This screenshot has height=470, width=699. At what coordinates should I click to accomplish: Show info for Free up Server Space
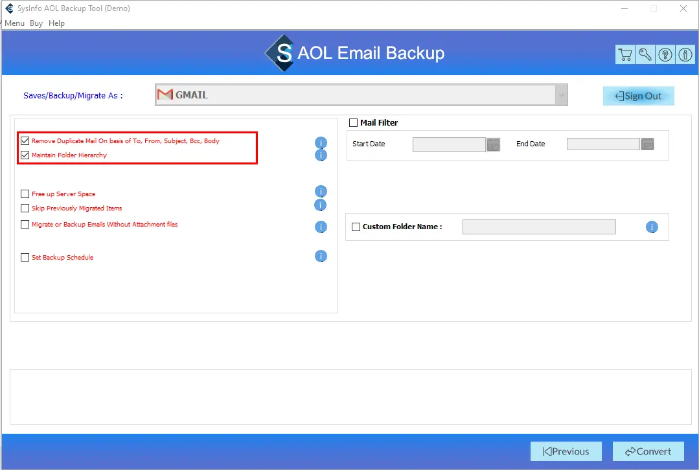point(321,192)
